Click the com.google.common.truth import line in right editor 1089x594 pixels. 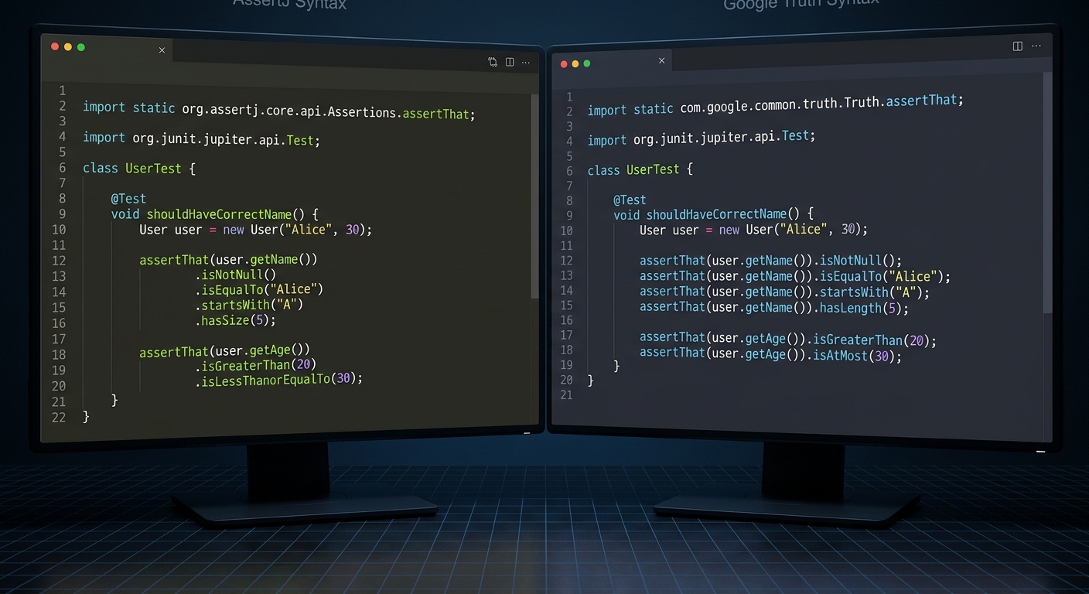(x=776, y=105)
